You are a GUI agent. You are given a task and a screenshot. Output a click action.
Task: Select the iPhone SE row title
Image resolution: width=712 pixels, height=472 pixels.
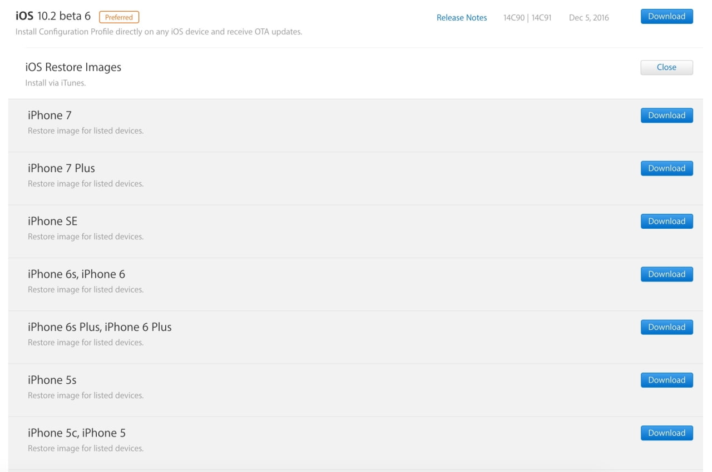coord(52,221)
